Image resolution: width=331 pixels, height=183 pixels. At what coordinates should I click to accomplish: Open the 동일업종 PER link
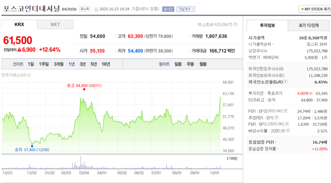261,142
